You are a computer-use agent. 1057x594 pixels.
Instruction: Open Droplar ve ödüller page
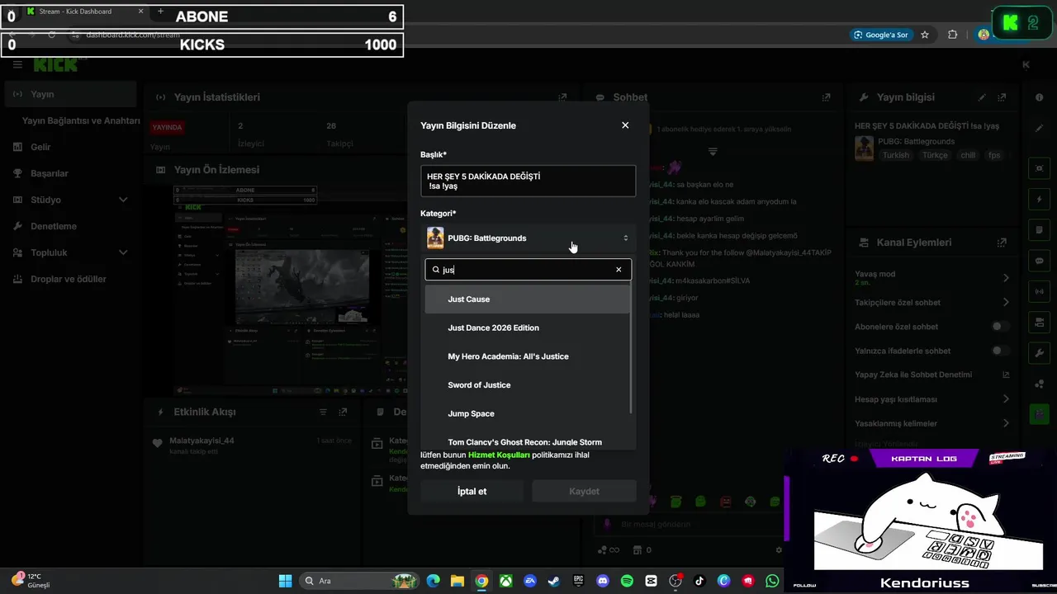tap(69, 279)
